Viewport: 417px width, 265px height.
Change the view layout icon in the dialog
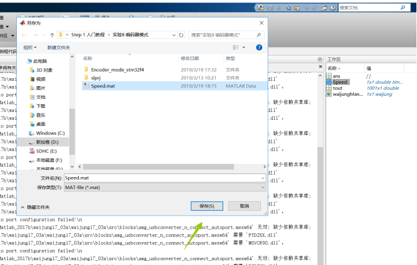point(236,48)
